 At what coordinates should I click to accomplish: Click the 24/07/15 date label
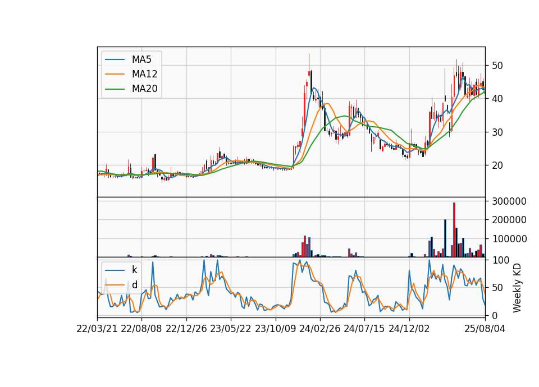click(x=364, y=329)
